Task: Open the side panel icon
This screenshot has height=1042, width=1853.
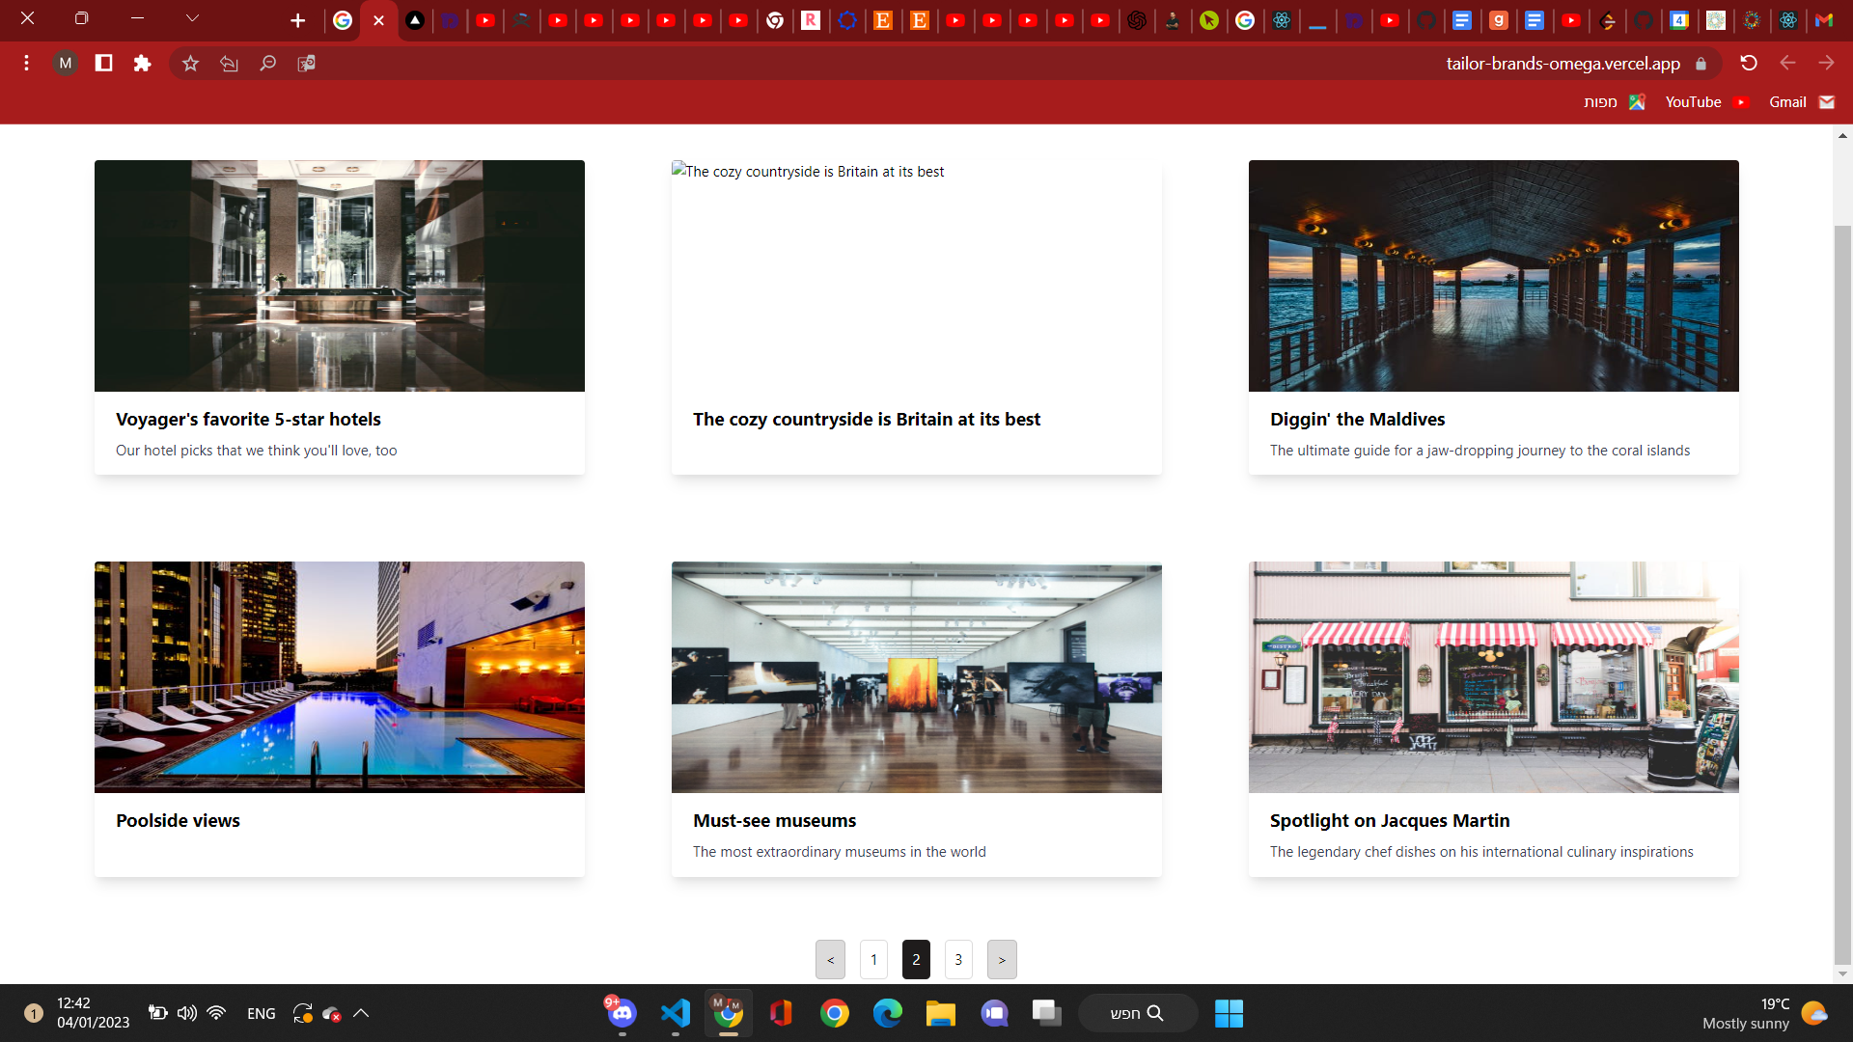Action: coord(103,63)
